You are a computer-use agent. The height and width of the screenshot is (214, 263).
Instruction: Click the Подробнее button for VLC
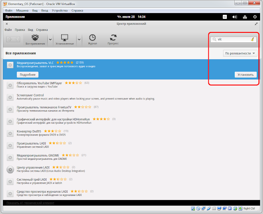click(28, 75)
